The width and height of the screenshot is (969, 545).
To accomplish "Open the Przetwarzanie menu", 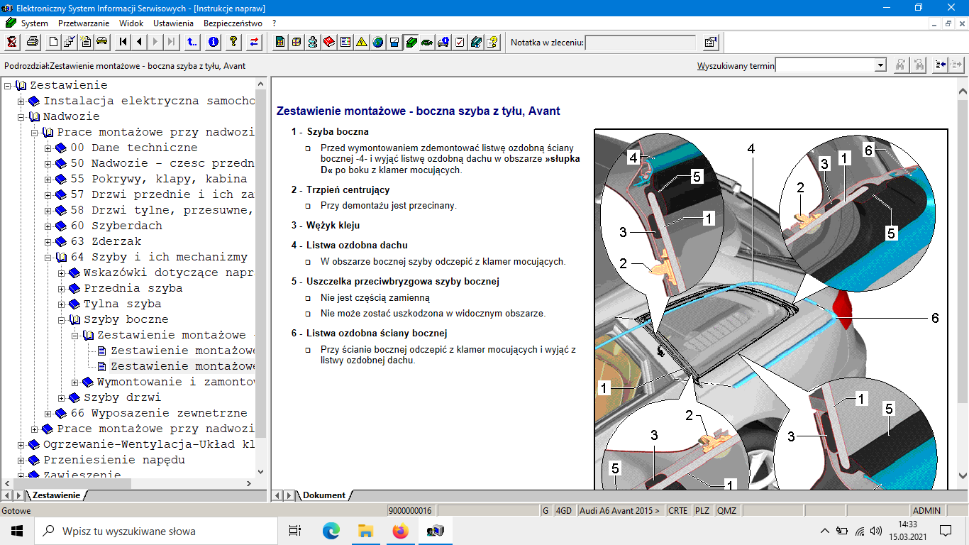I will (84, 23).
